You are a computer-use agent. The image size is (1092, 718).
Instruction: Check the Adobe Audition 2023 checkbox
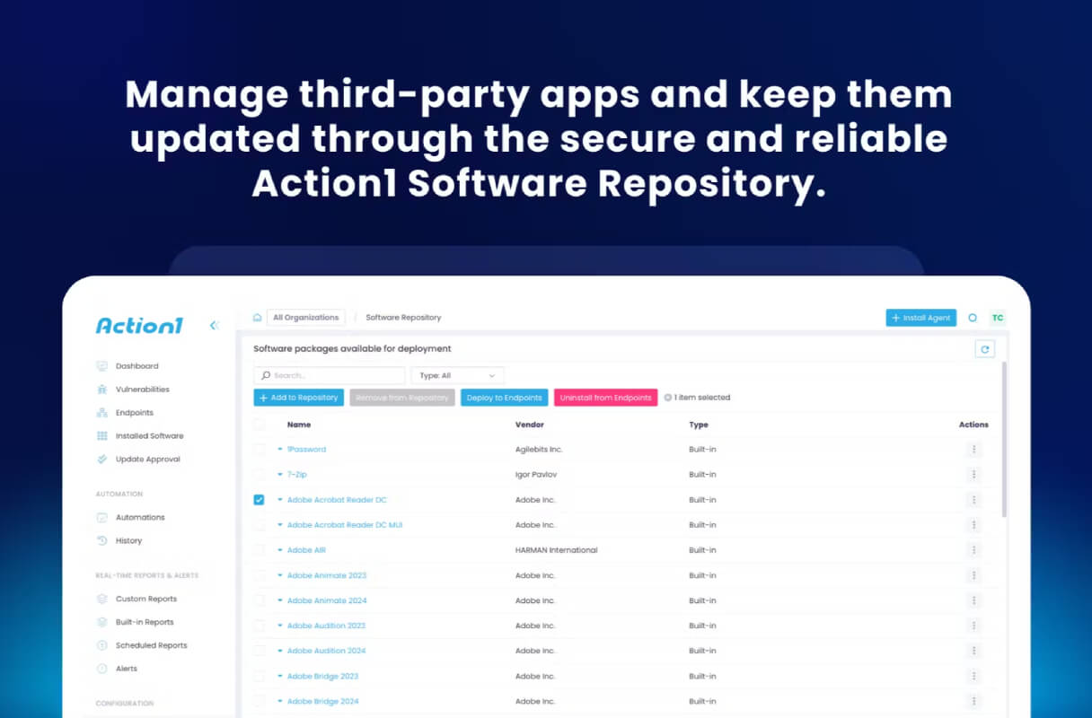point(259,626)
